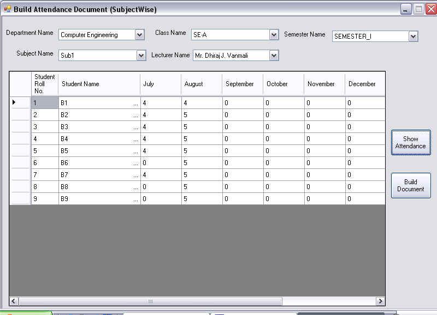Open the Department Name dropdown

point(139,35)
